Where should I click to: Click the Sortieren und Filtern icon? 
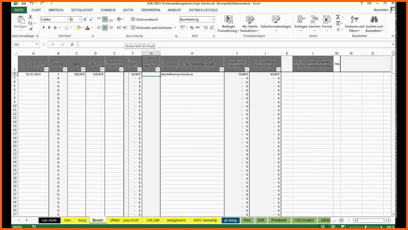[x=354, y=24]
